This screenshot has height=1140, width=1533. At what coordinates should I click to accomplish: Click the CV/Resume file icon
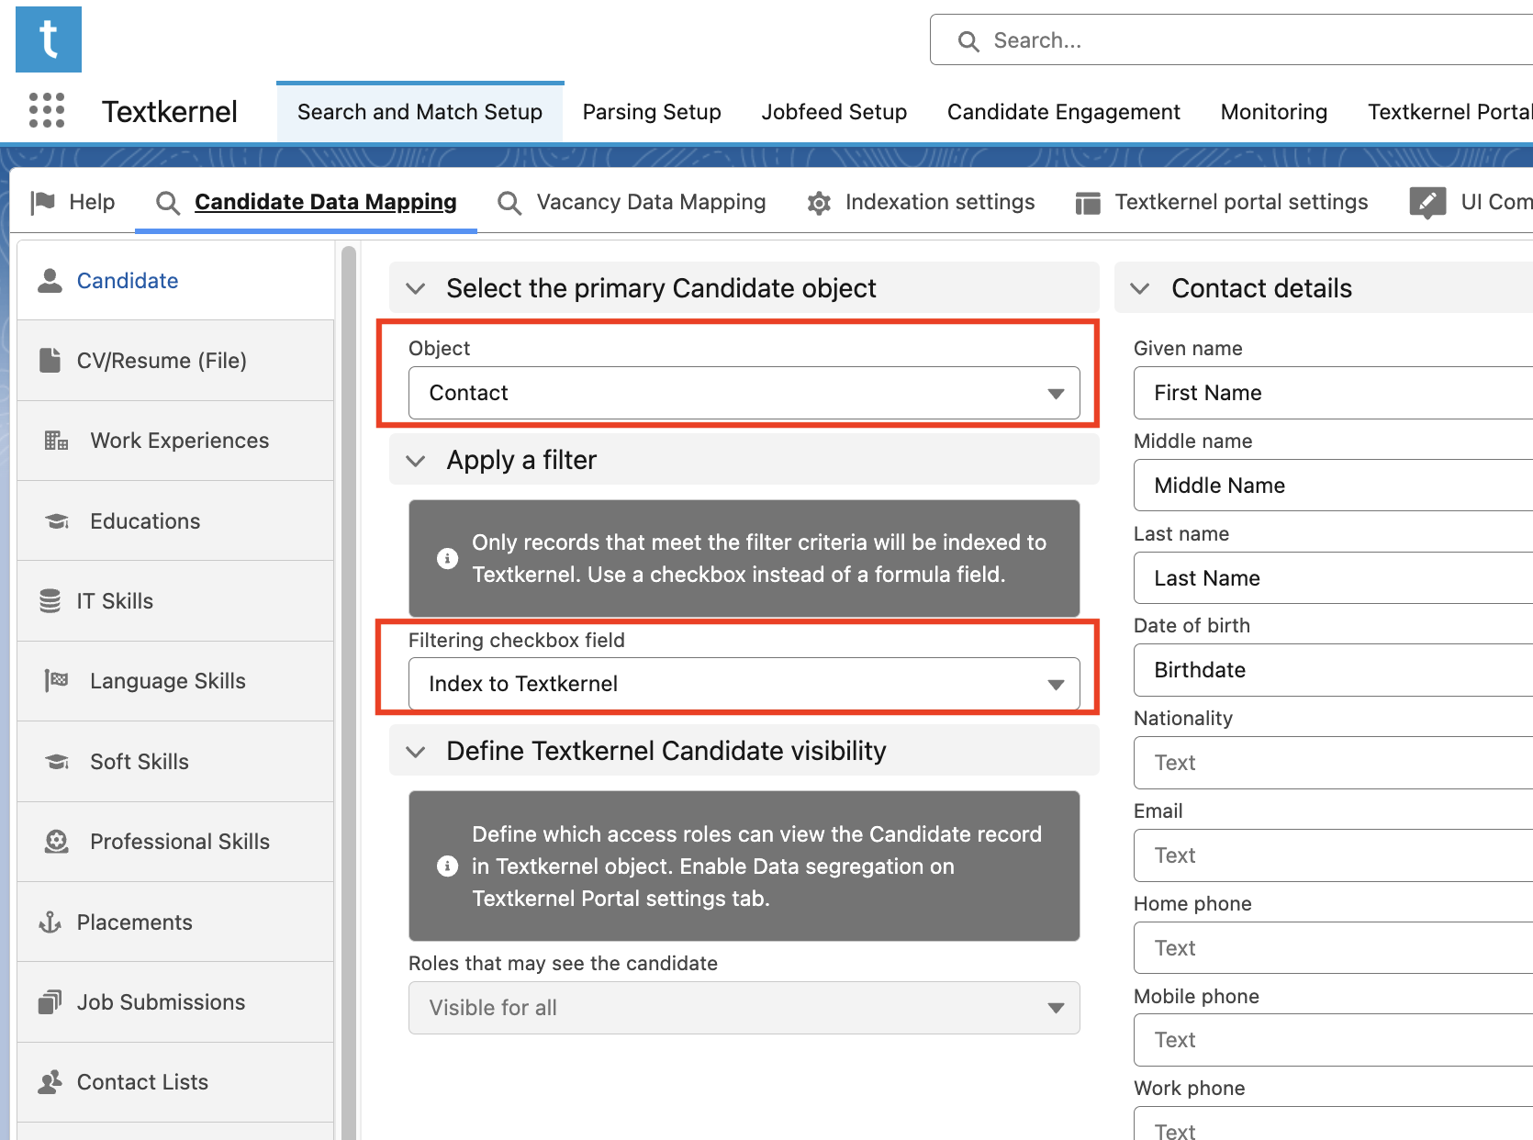[50, 361]
